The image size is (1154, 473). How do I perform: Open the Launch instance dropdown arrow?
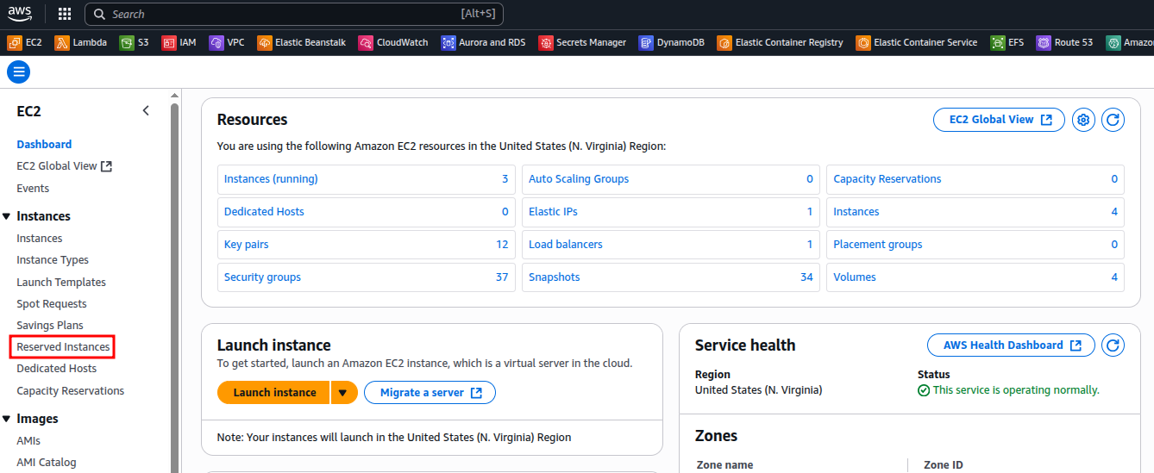(x=342, y=392)
